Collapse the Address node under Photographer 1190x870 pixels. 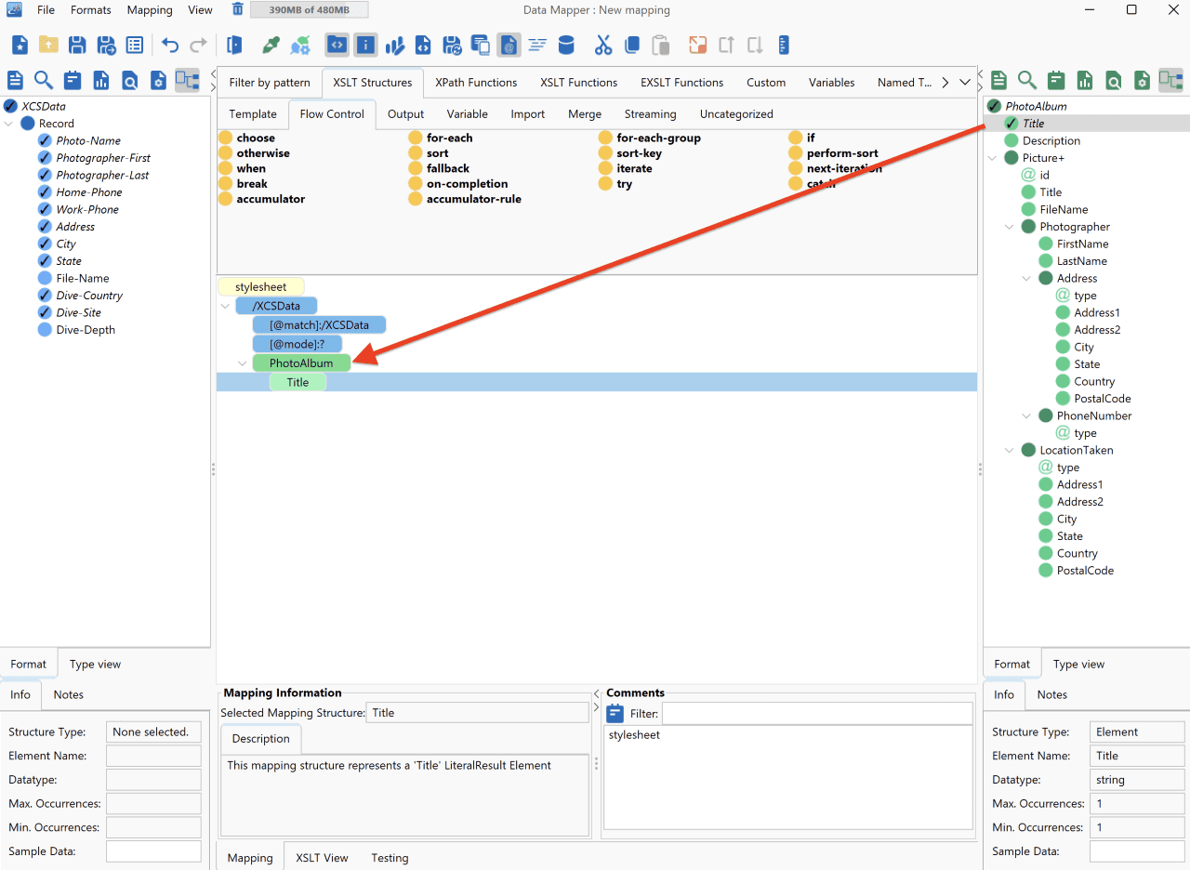(1027, 278)
